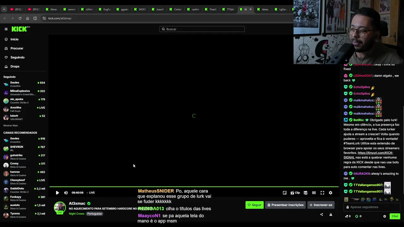Viewport: 404px width, 227px height.
Task: Open the browser side panel
Action: (35, 18)
